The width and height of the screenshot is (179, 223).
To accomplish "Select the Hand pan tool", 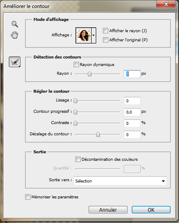I will coord(15,35).
